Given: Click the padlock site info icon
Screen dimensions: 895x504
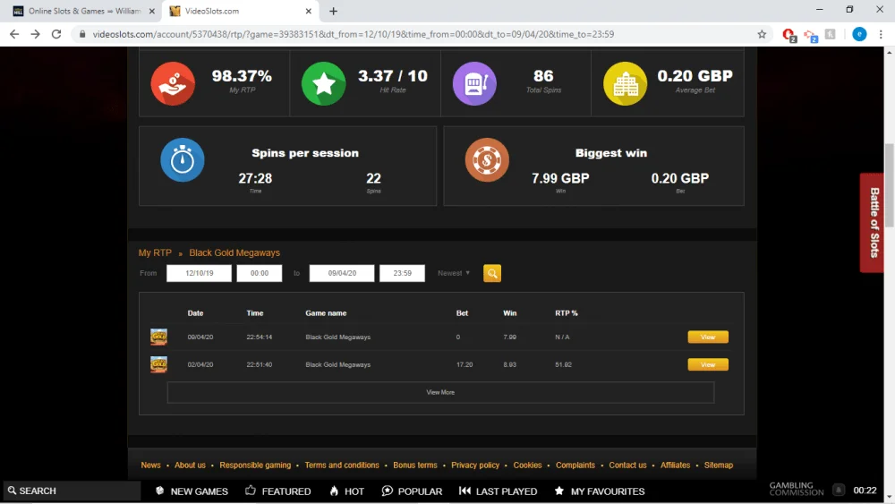Looking at the screenshot, I should 82,34.
